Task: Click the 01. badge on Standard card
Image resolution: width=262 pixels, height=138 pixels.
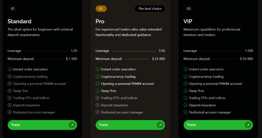Action: (x=13, y=9)
